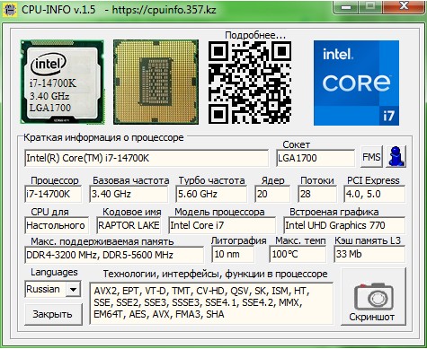
Task: Click the LGA1700 socket field
Action: click(316, 158)
